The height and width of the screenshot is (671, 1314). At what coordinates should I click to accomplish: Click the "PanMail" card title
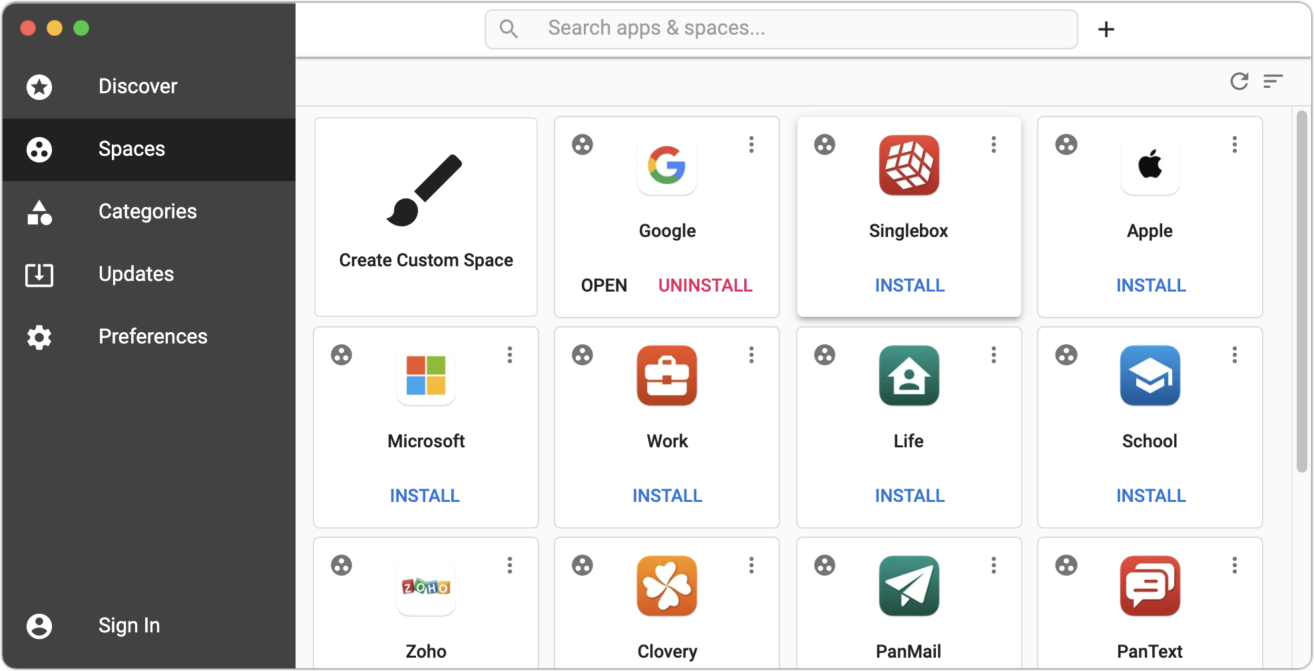pos(909,652)
